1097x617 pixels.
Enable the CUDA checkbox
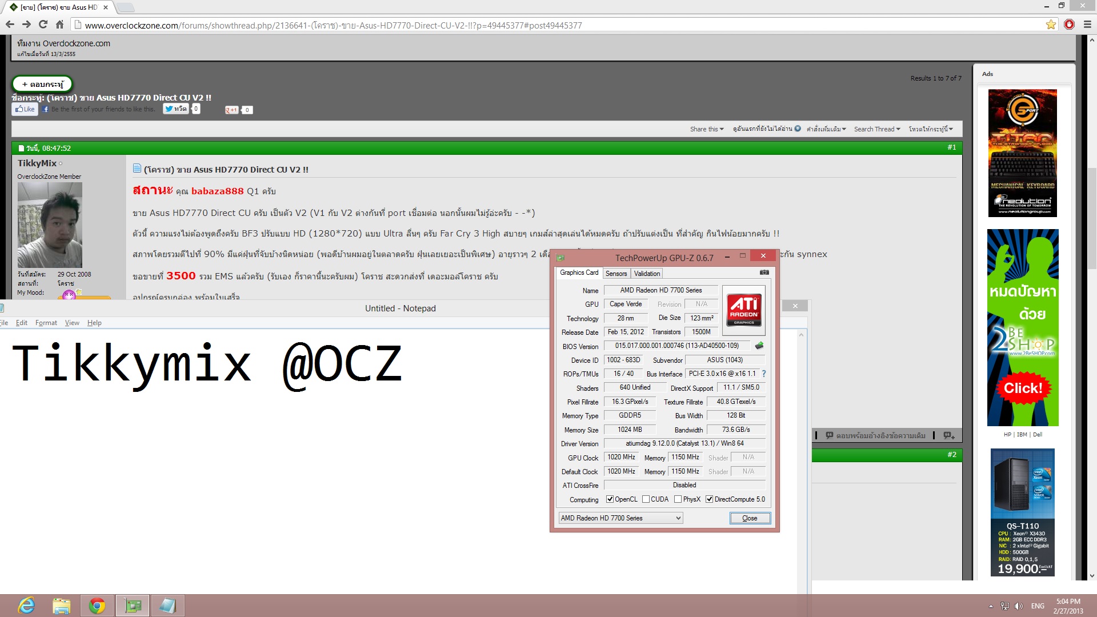click(646, 499)
